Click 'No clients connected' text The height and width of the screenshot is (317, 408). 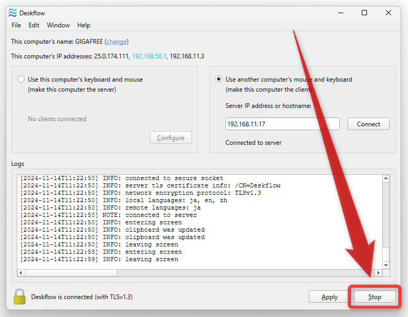click(x=57, y=119)
